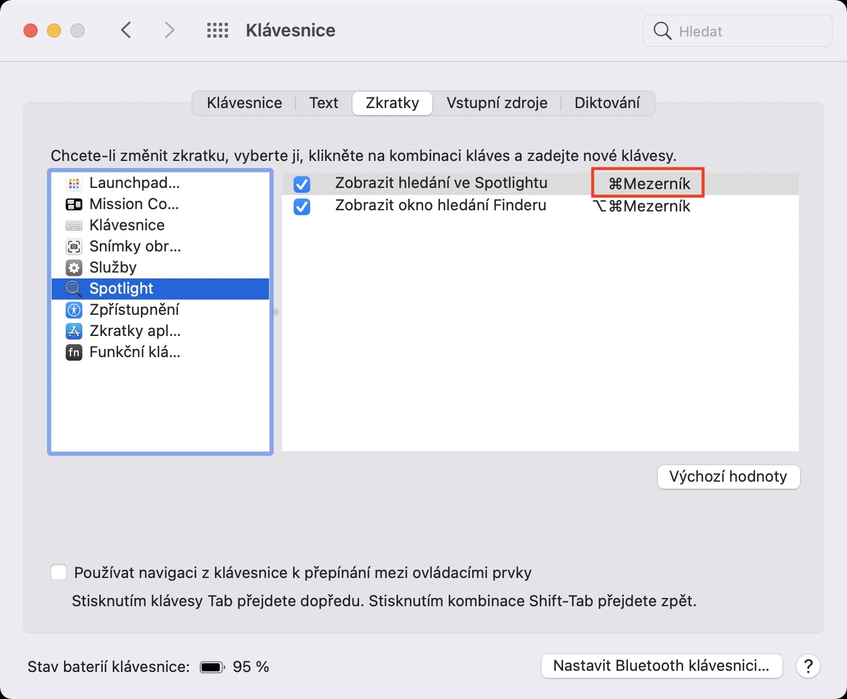Click the Výchozí hodnoty button
Viewport: 847px width, 699px height.
[728, 476]
